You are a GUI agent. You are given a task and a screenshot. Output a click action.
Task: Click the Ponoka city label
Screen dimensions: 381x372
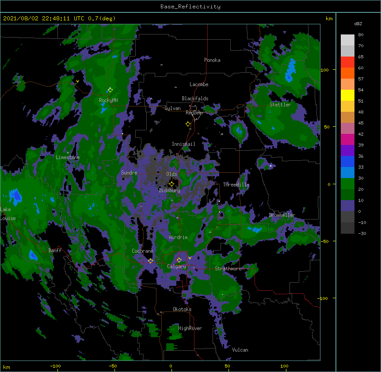pos(212,60)
